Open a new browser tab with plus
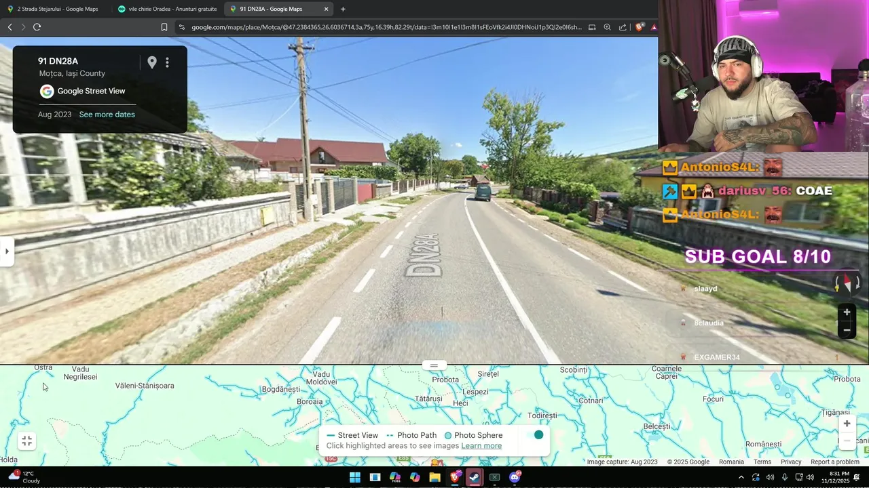The width and height of the screenshot is (869, 488). (343, 9)
